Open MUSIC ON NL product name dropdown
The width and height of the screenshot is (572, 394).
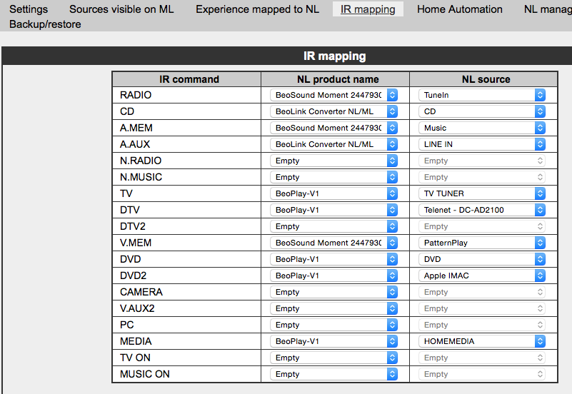coord(333,374)
